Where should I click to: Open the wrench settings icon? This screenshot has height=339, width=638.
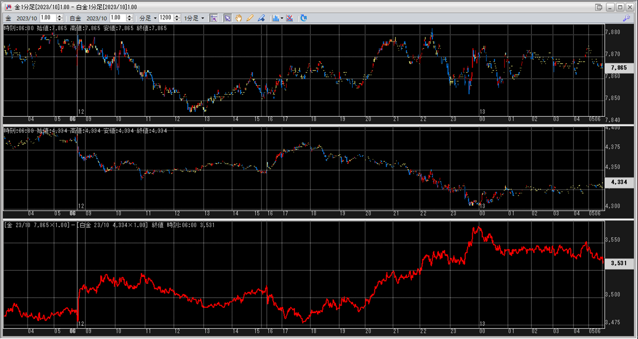(x=626, y=18)
